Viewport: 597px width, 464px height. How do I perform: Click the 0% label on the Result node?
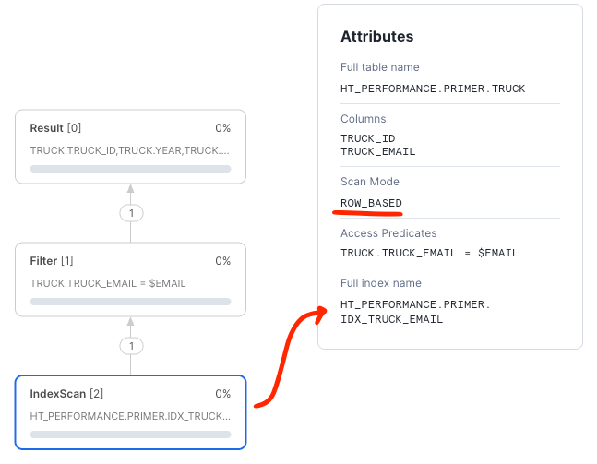point(222,128)
